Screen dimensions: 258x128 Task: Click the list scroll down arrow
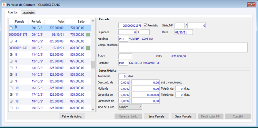tap(93, 109)
